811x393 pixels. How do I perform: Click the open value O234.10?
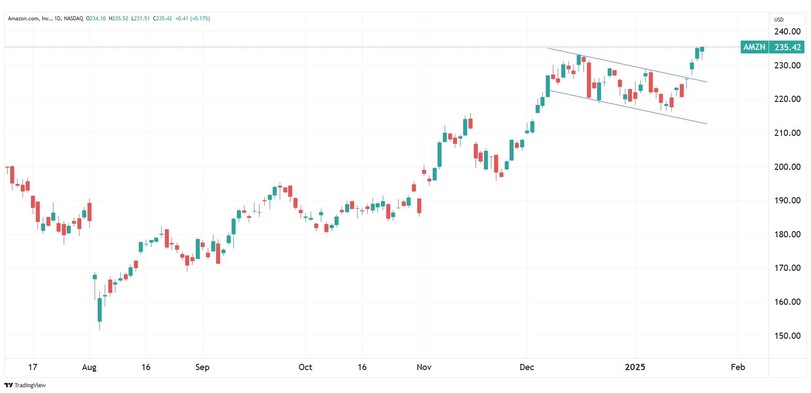(96, 19)
